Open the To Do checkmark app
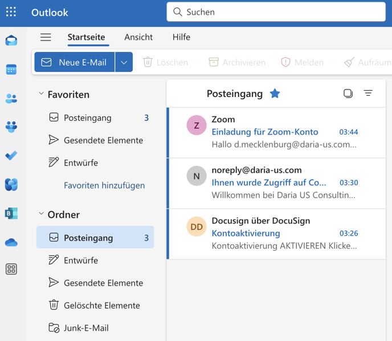This screenshot has width=392, height=341. (11, 156)
